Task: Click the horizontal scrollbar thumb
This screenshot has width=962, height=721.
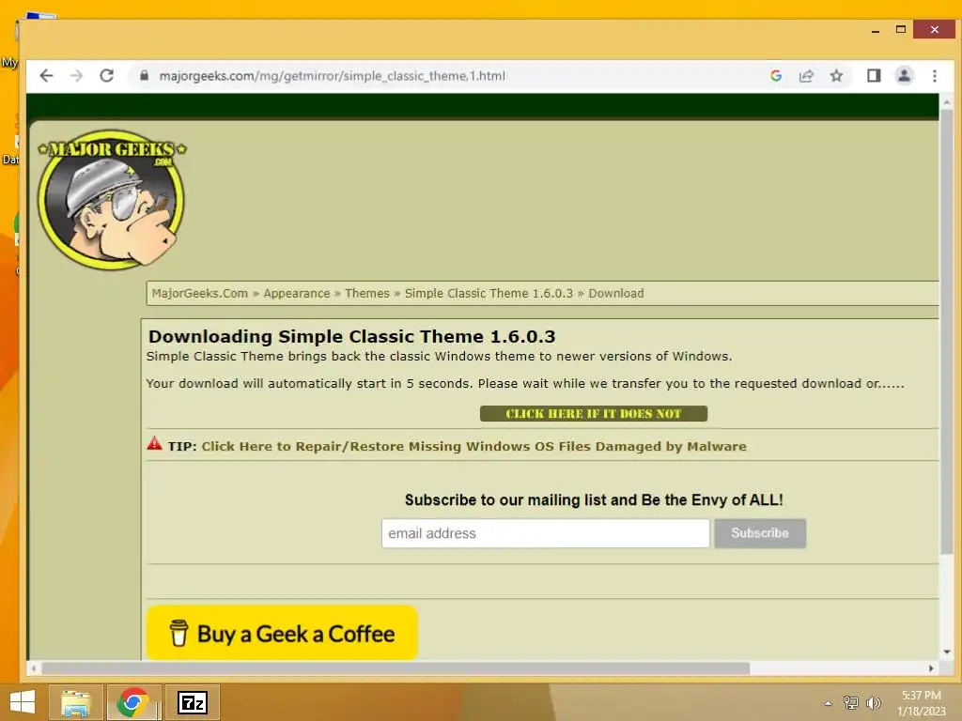Action: pyautogui.click(x=396, y=668)
